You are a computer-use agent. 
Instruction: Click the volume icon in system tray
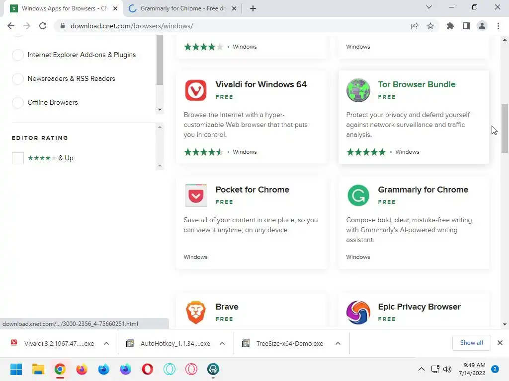447,369
